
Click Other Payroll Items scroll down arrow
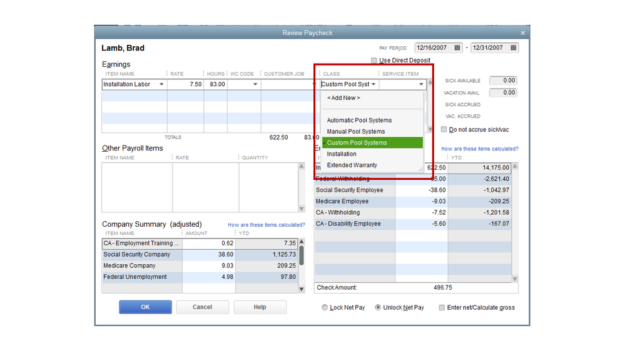coord(302,209)
